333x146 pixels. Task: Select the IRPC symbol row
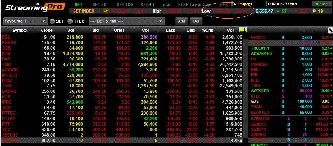tap(122, 102)
